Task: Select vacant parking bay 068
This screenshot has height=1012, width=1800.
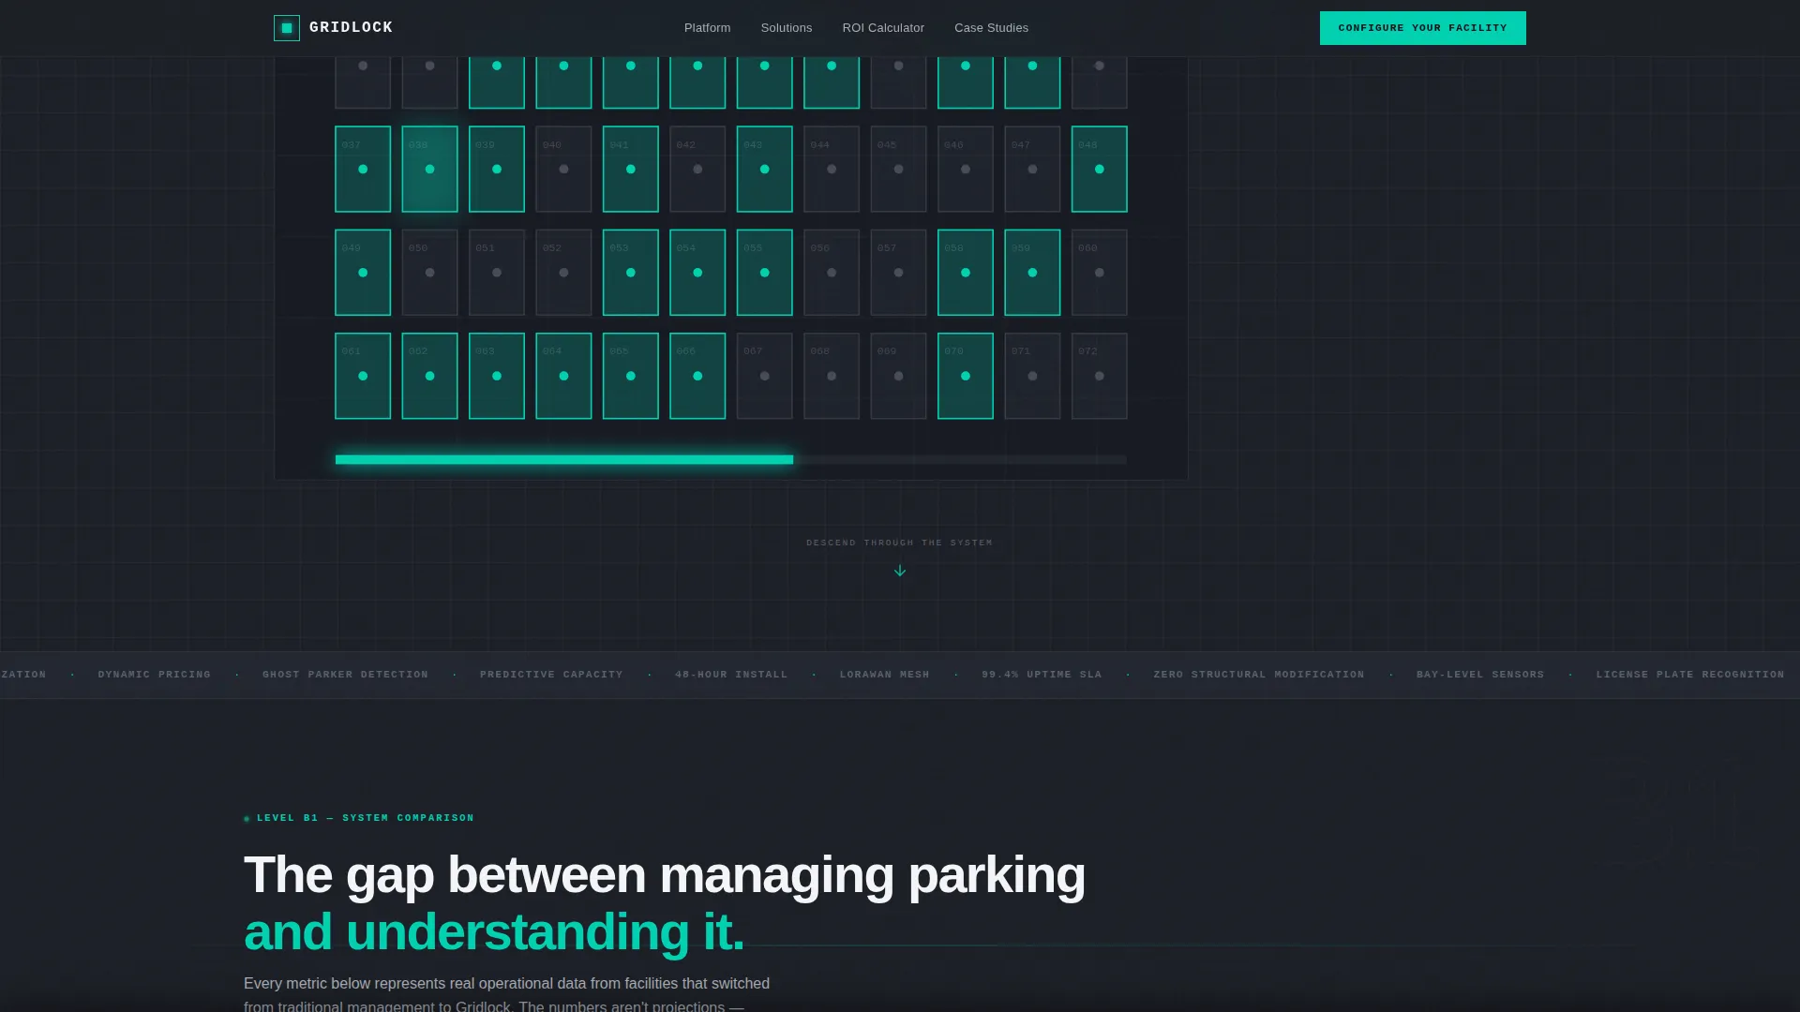Action: point(832,376)
